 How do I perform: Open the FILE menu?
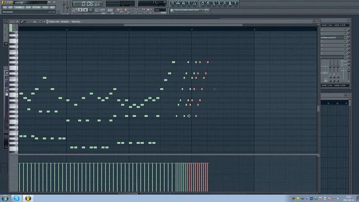[5, 7]
